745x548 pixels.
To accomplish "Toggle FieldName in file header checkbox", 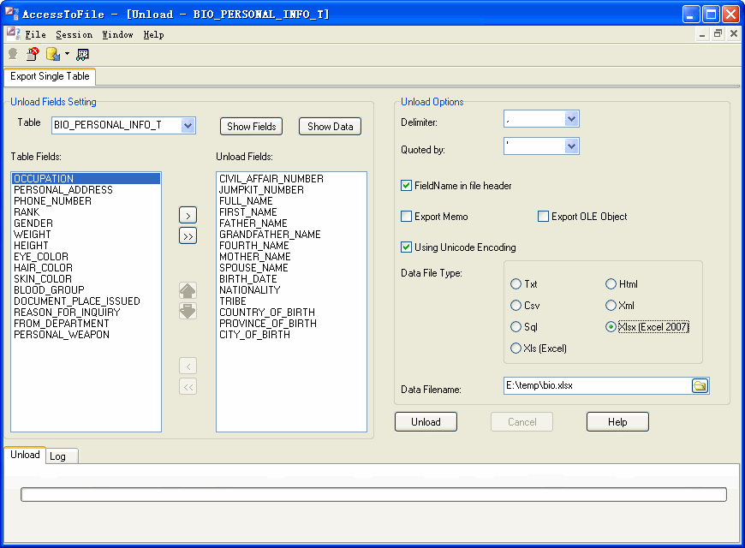I will [x=406, y=185].
